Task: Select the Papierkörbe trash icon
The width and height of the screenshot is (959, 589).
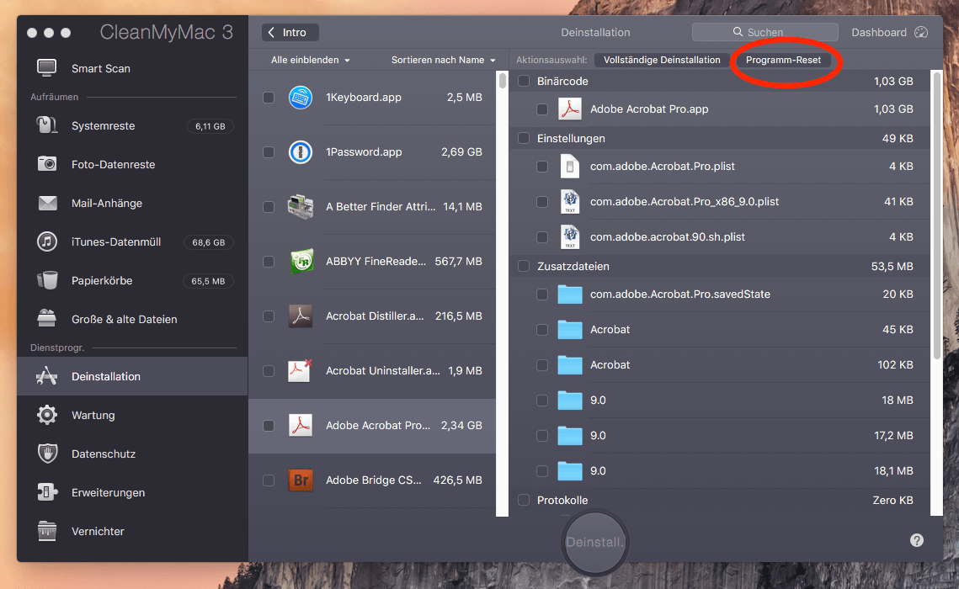Action: click(47, 280)
